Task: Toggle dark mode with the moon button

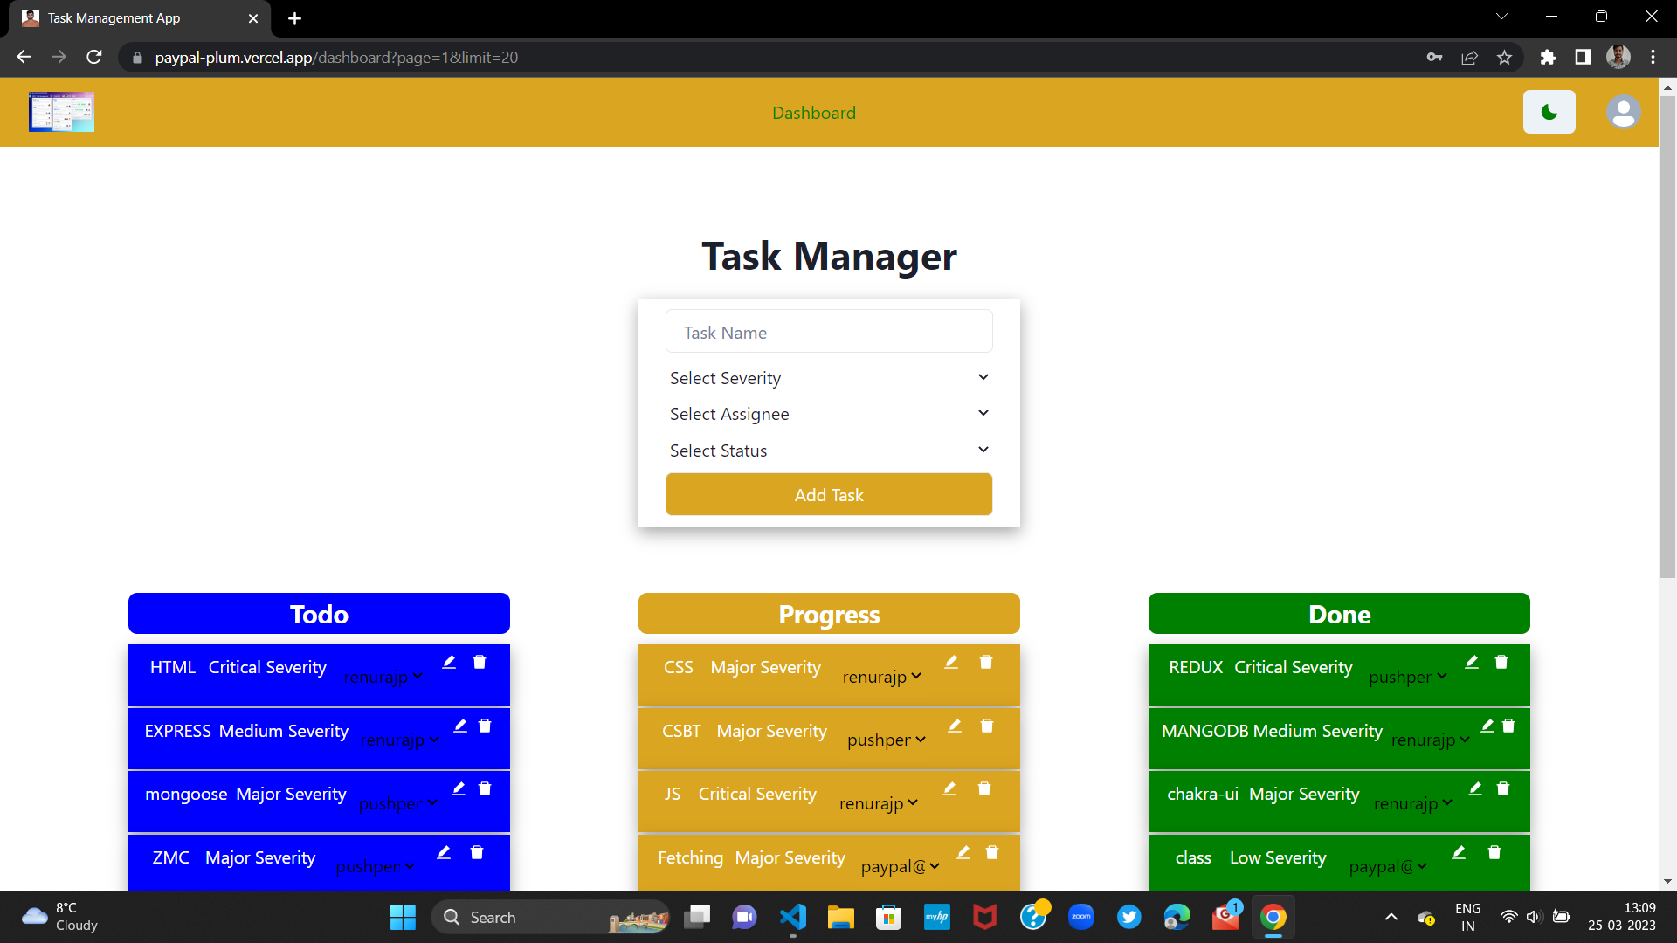Action: pyautogui.click(x=1549, y=112)
